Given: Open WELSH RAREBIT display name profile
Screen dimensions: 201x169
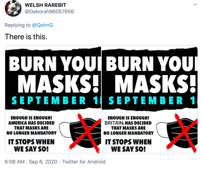Looking at the screenshot, I should point(46,5).
